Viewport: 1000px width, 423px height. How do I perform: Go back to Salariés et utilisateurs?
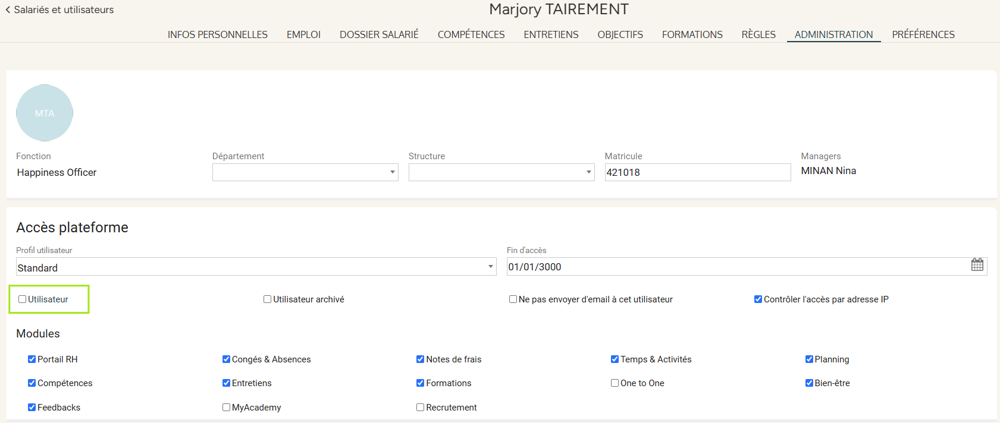[x=59, y=10]
